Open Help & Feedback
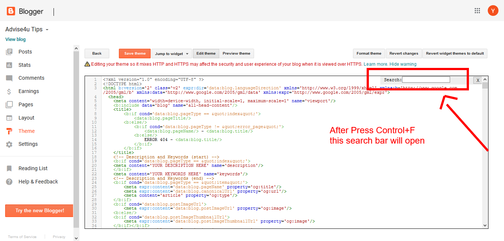This screenshot has height=241, width=504. pos(38,182)
